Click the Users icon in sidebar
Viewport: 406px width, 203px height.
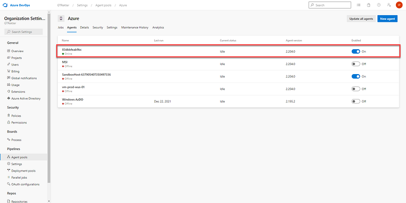click(x=9, y=64)
